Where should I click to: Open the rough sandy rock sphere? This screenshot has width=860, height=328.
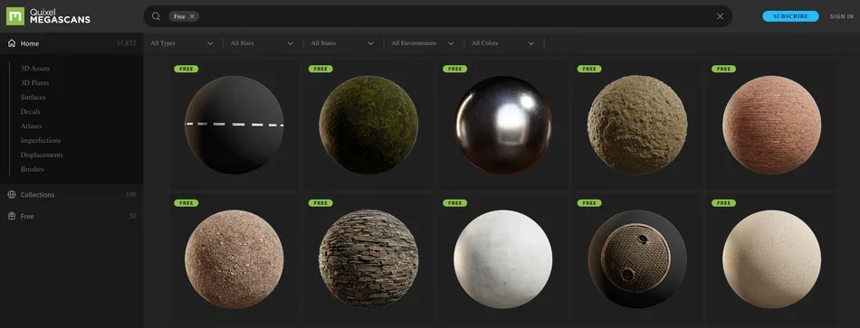(x=637, y=125)
